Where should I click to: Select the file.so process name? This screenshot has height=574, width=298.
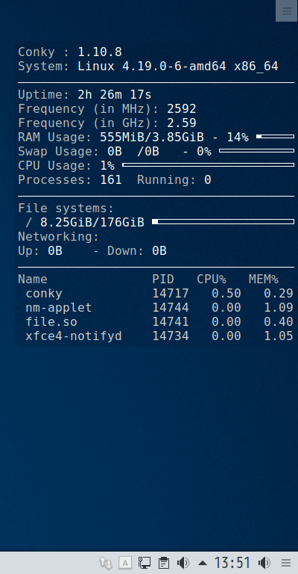pos(51,322)
